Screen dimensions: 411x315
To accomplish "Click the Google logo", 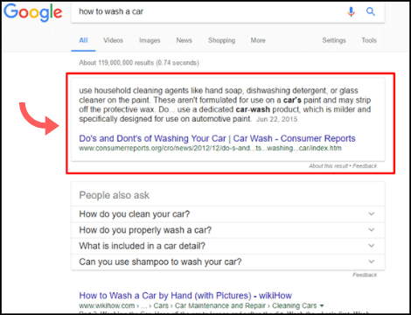I will (x=33, y=12).
